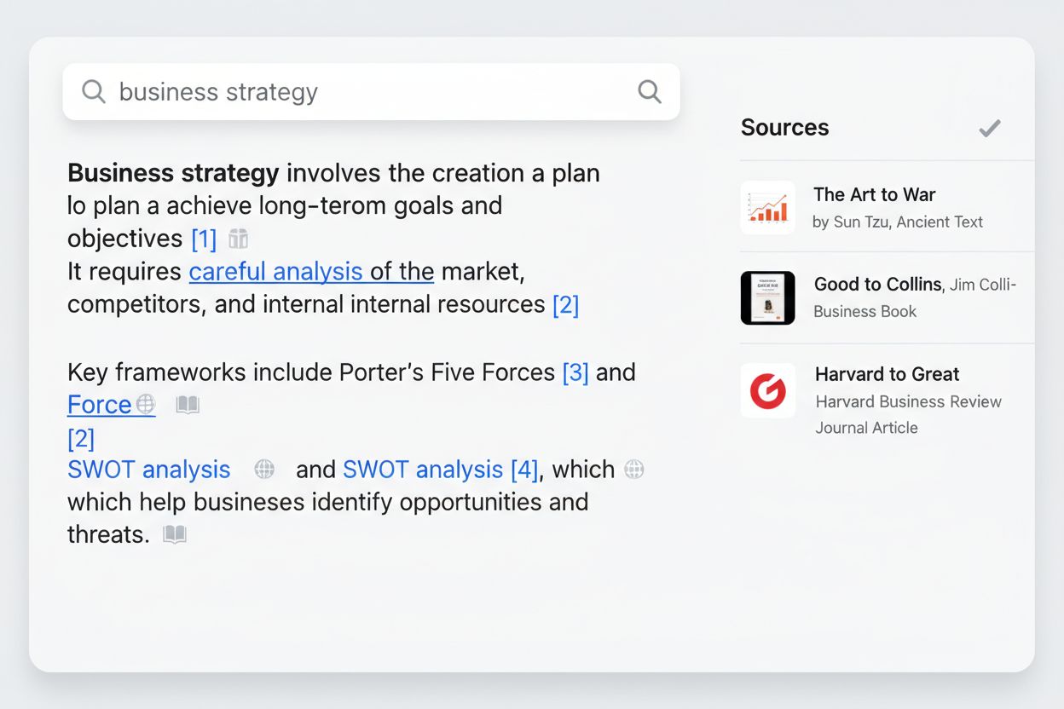Click the globe icon after the first SWOT analysis link
Image resolution: width=1064 pixels, height=709 pixels.
[x=265, y=470]
